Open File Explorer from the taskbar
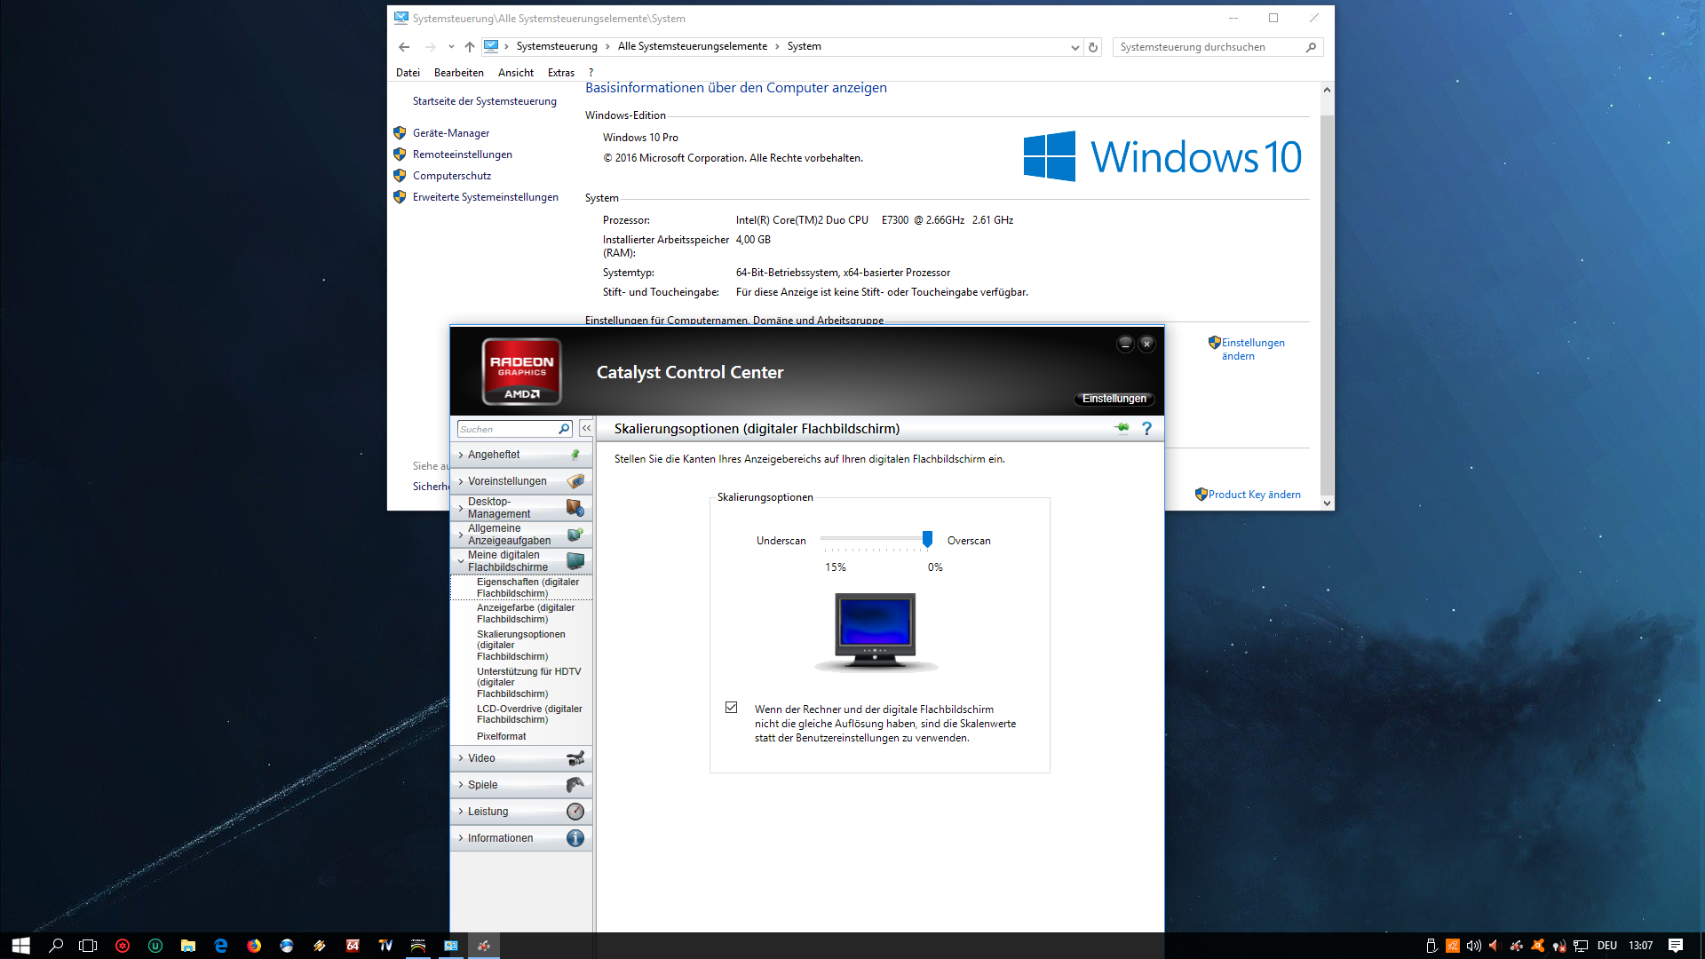Image resolution: width=1705 pixels, height=959 pixels. pyautogui.click(x=188, y=946)
